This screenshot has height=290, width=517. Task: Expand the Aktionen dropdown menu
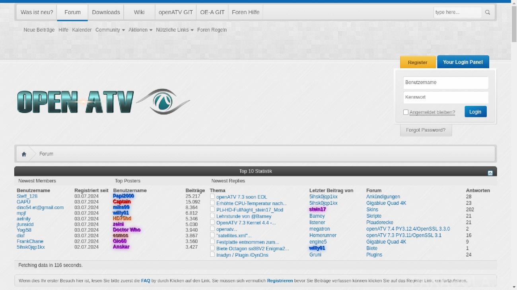pos(140,30)
